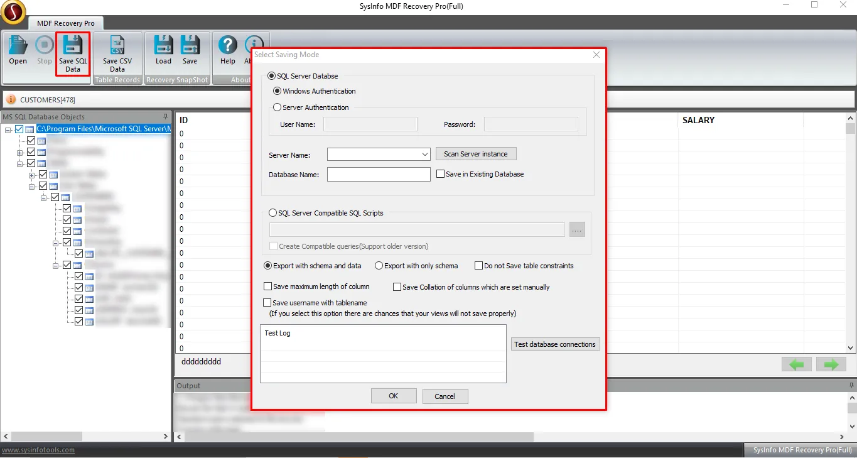Enable Save maximum length of column

(268, 286)
